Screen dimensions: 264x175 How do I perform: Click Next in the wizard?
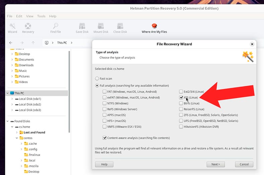pos(216,164)
